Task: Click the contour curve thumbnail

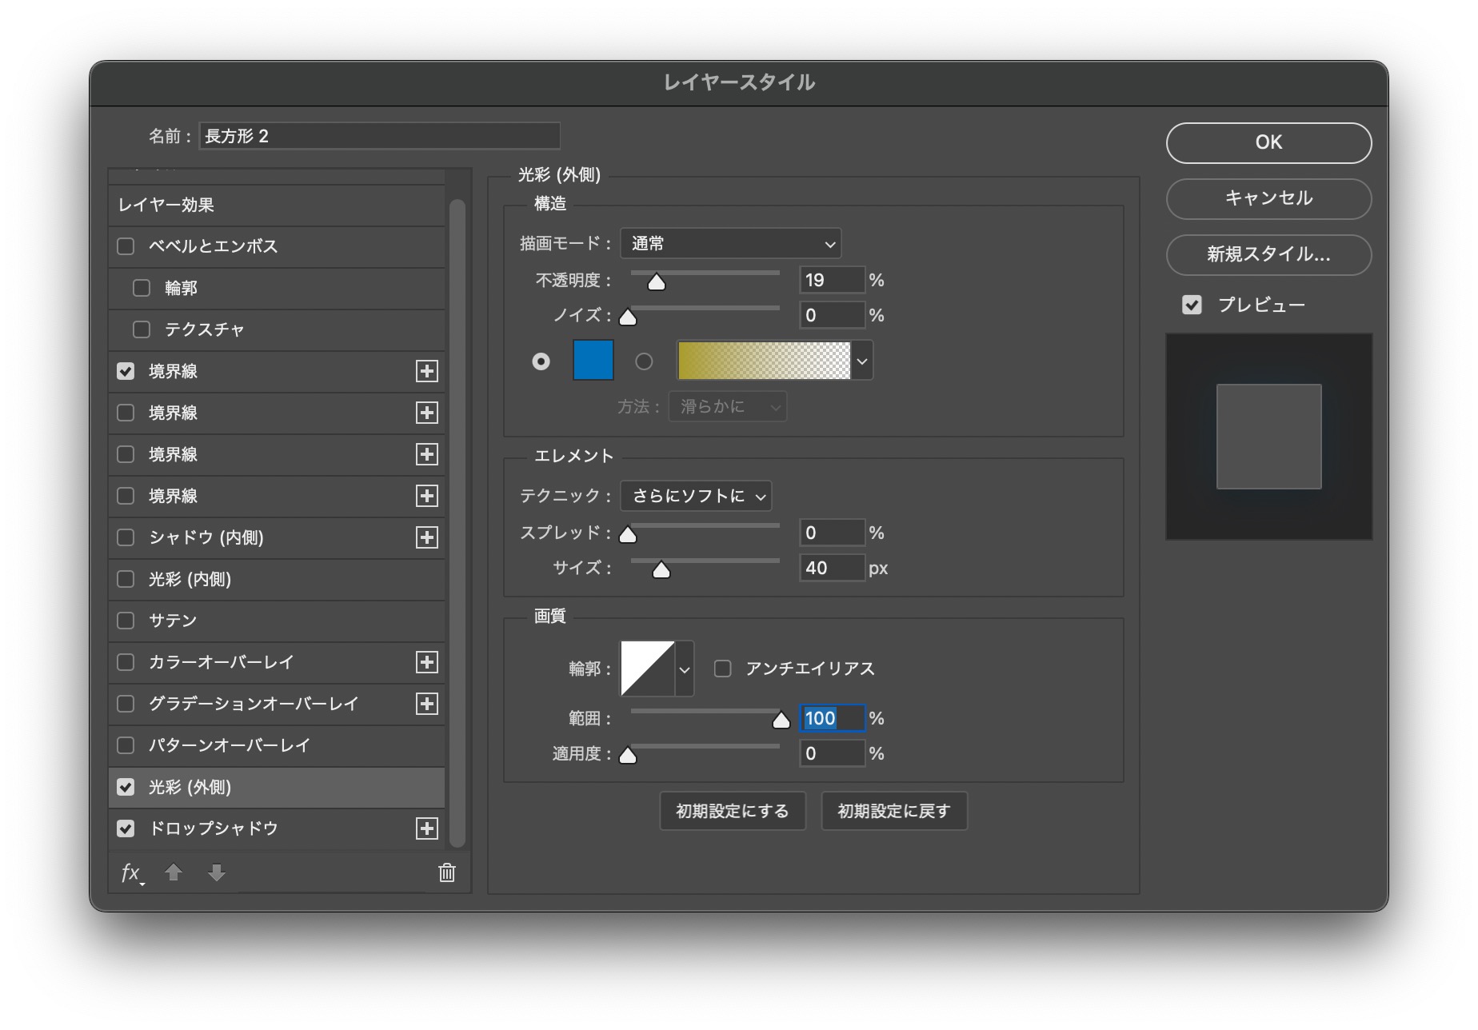Action: [x=649, y=669]
